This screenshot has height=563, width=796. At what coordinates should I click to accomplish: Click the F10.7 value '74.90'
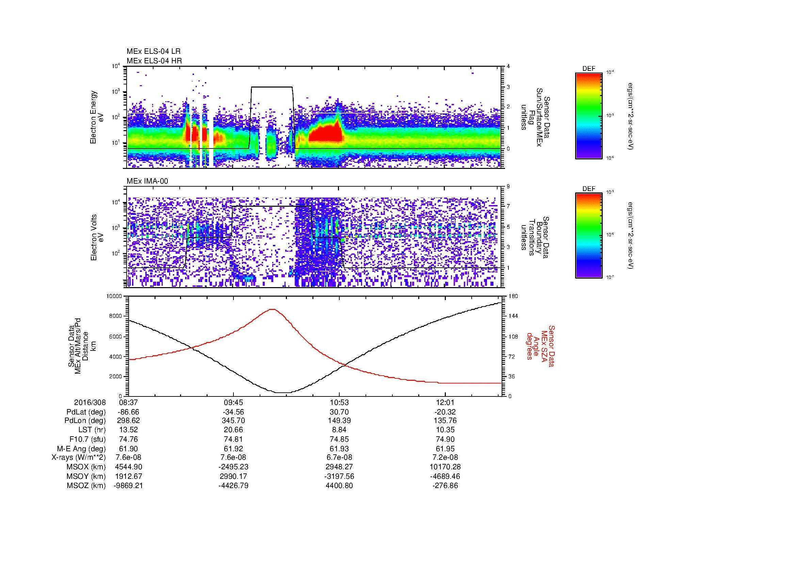[x=445, y=439]
